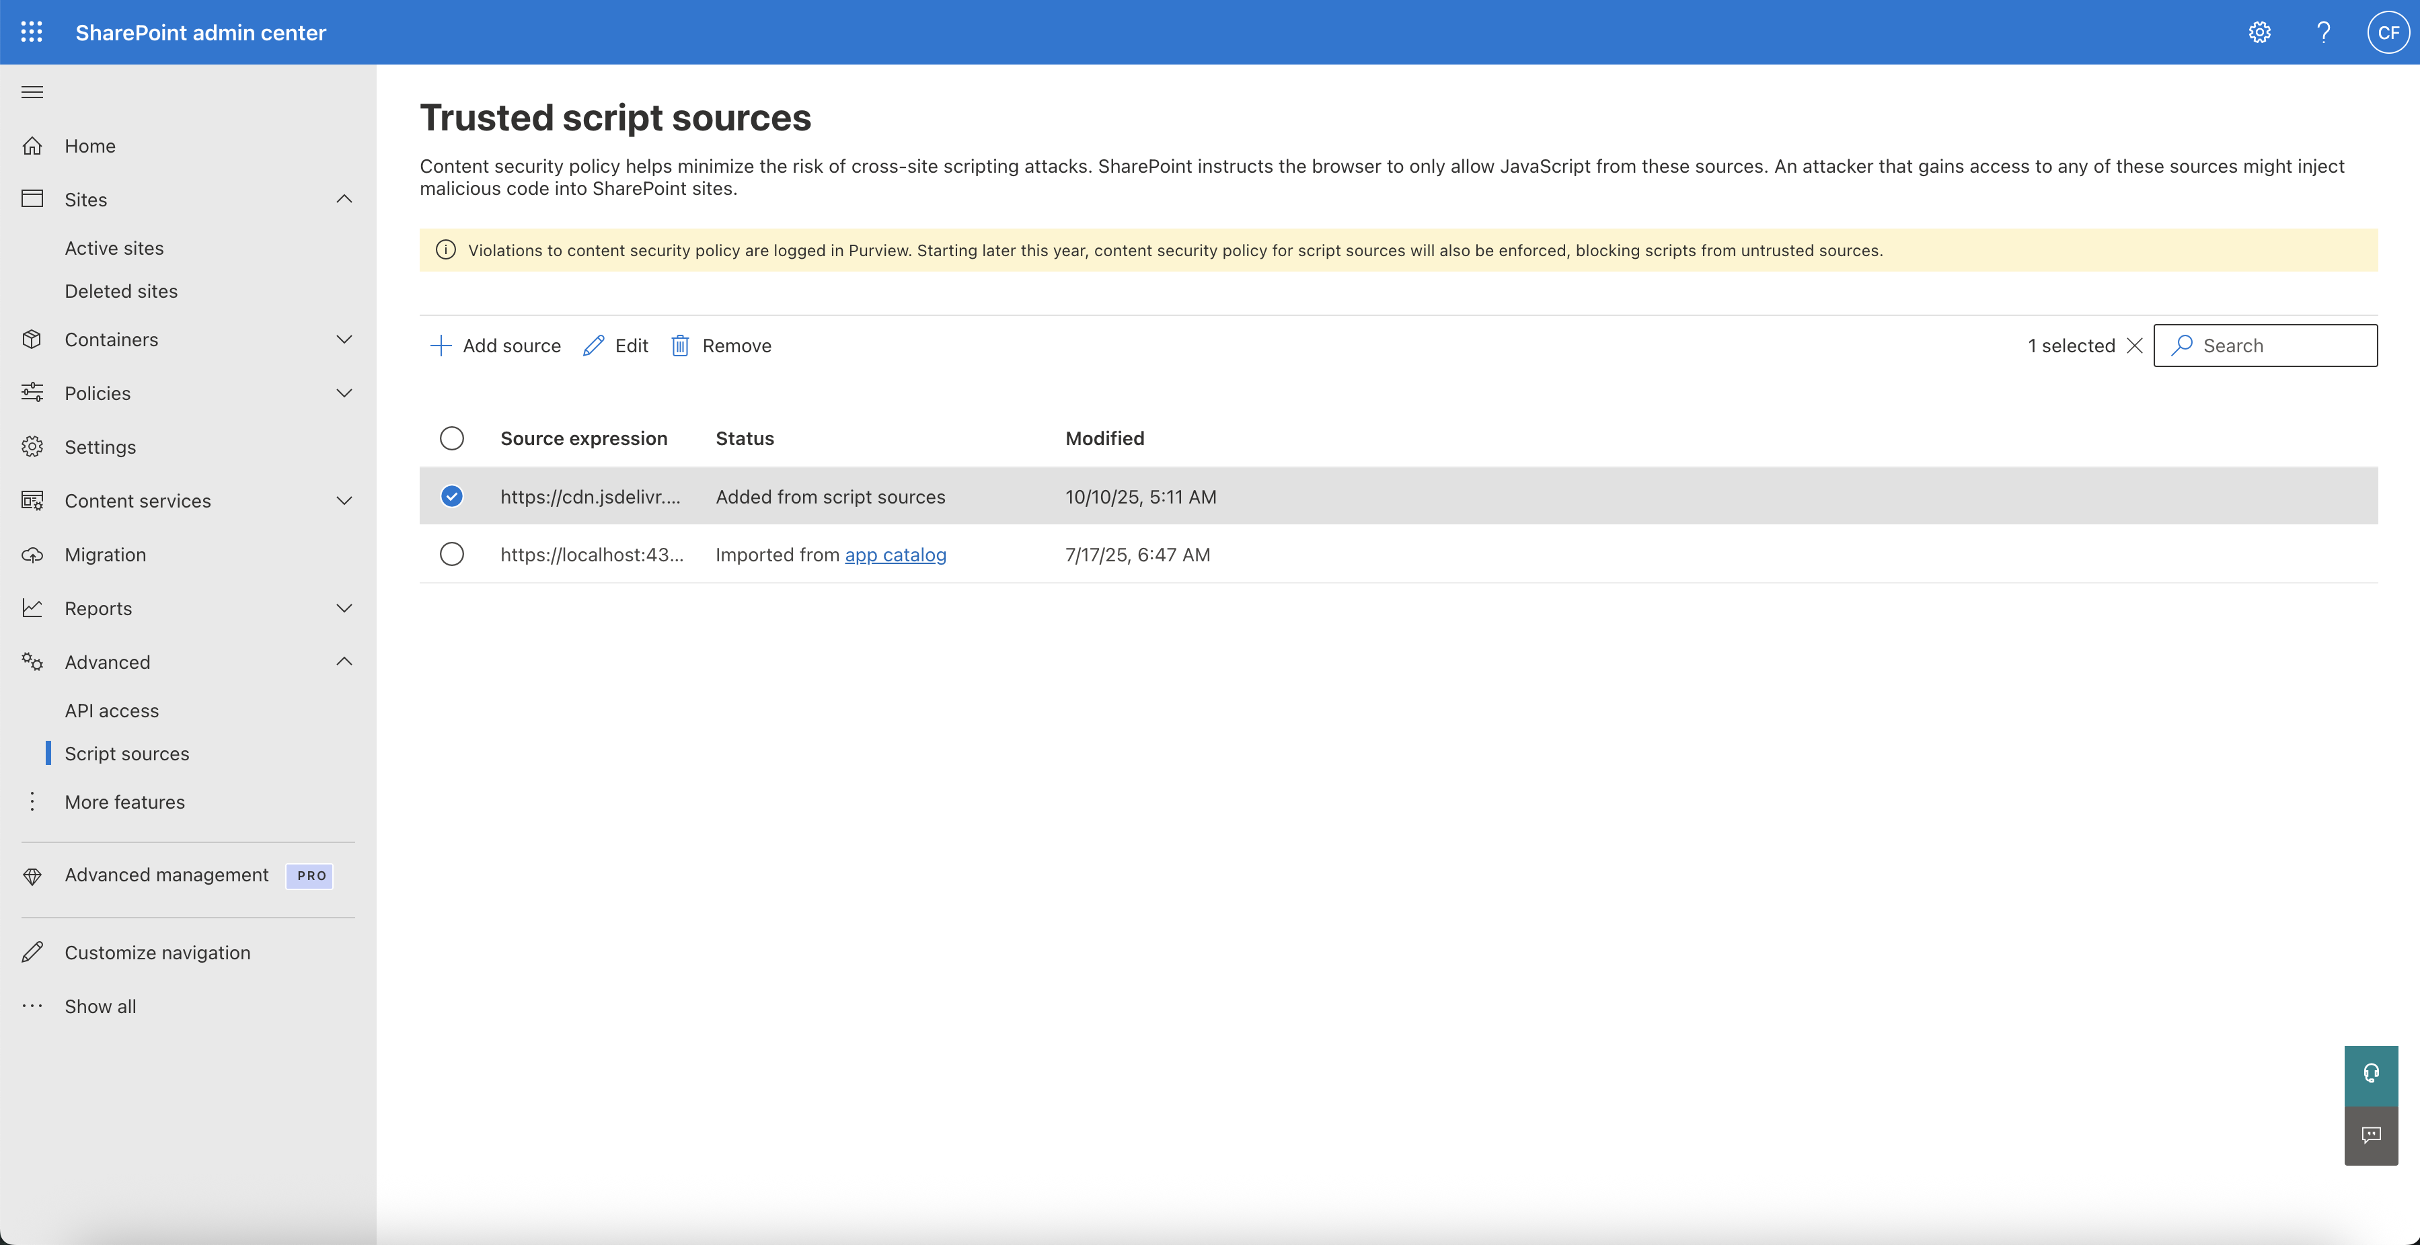Toggle the select-all rows circle
2420x1245 pixels.
pyautogui.click(x=452, y=438)
